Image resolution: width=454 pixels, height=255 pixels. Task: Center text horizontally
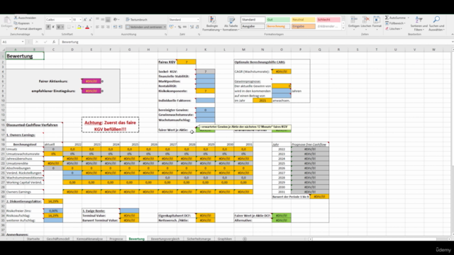tap(102, 27)
